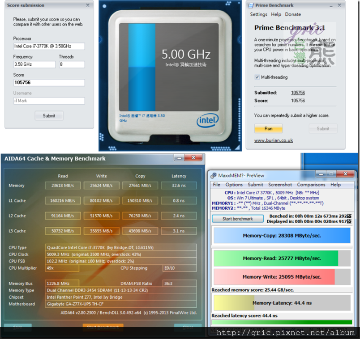Click the CPU Clock 5009.3 MHz field

pos(121,254)
